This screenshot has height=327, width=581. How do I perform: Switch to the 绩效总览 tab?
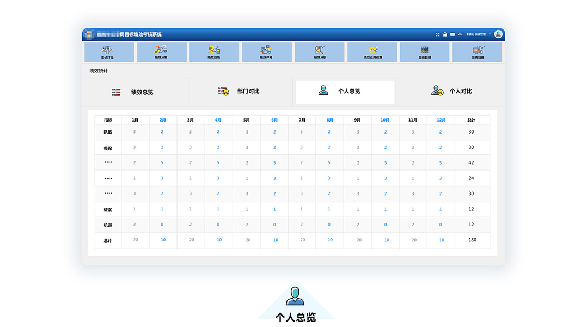[136, 92]
